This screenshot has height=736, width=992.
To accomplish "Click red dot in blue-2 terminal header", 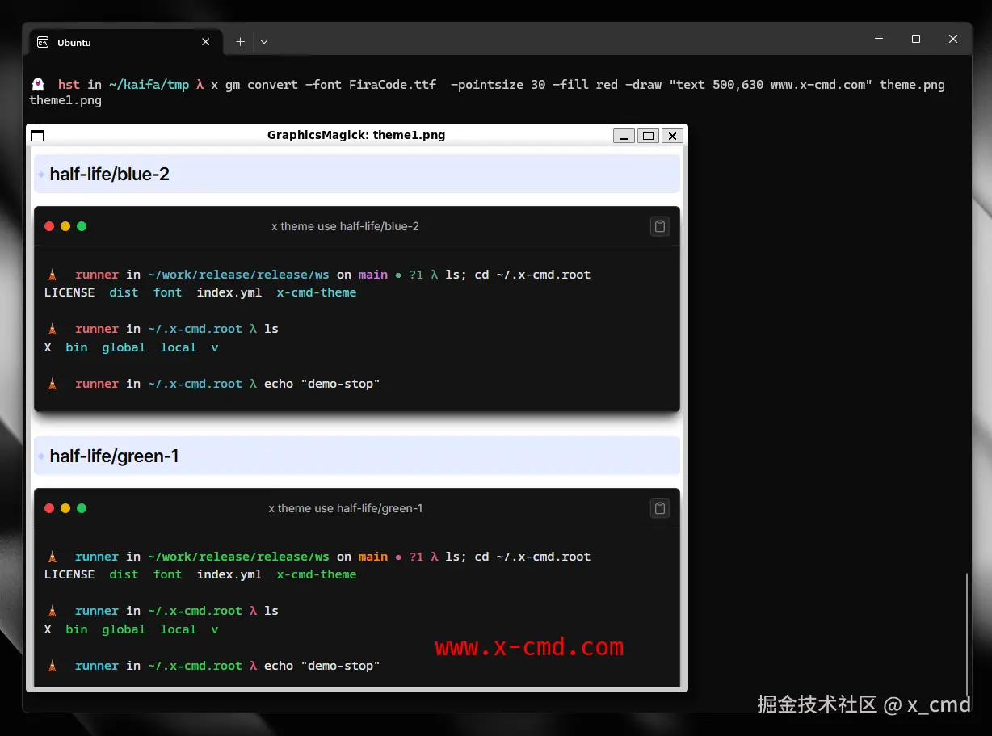I will tap(49, 226).
